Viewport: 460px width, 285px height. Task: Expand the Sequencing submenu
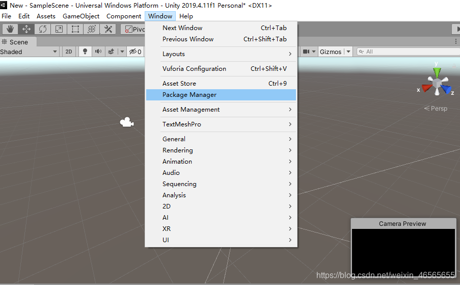(x=221, y=184)
